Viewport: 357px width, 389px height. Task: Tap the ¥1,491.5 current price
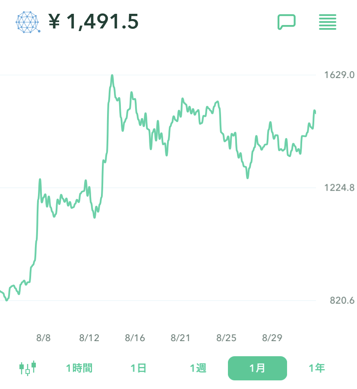(x=93, y=22)
